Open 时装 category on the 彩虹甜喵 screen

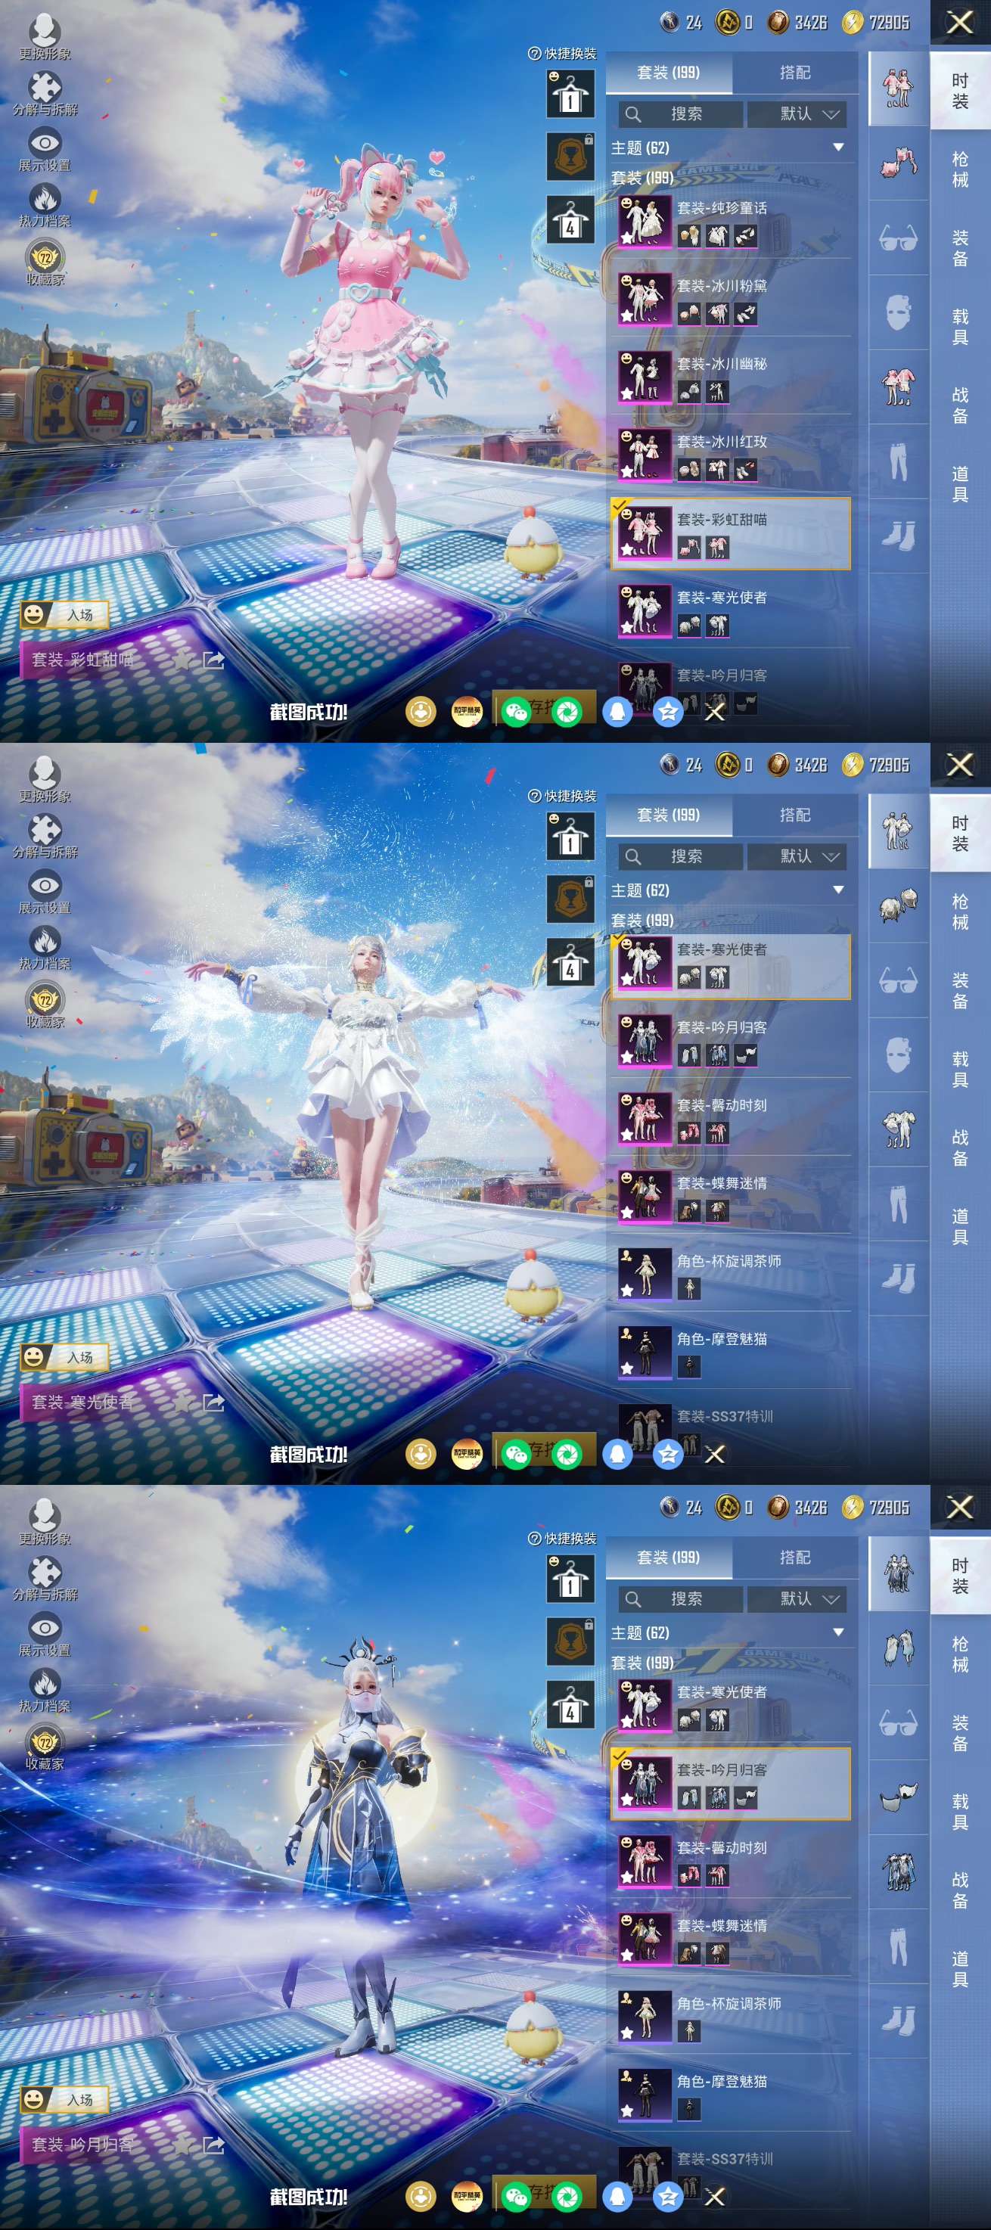click(960, 91)
